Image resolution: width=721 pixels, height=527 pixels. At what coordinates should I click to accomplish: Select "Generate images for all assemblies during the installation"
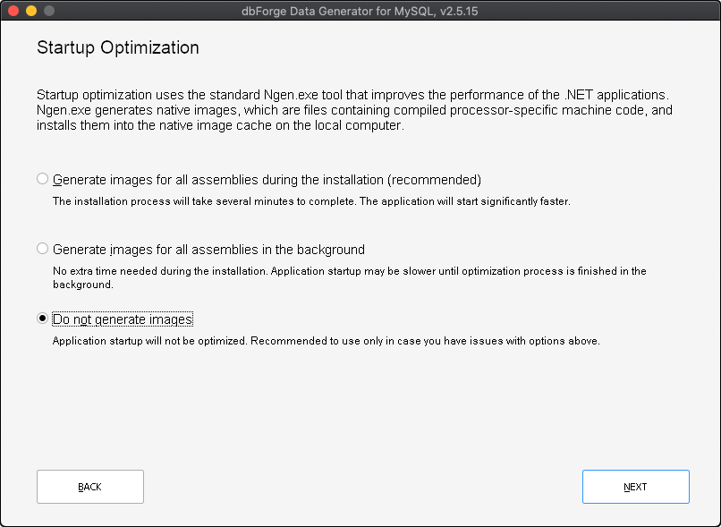click(x=42, y=178)
